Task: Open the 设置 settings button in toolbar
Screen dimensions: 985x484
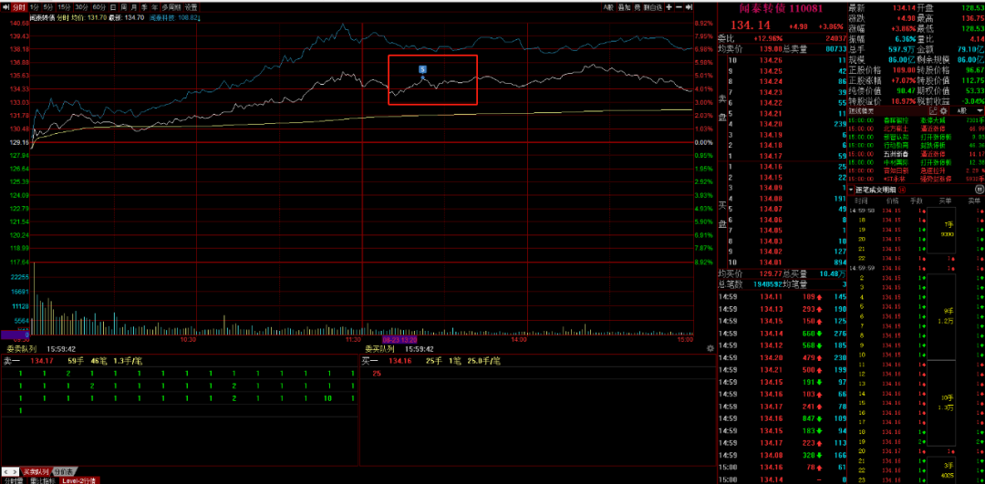Action: 191,7
